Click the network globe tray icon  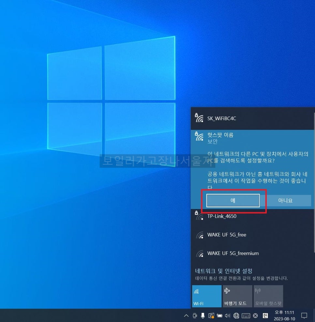tap(236, 315)
